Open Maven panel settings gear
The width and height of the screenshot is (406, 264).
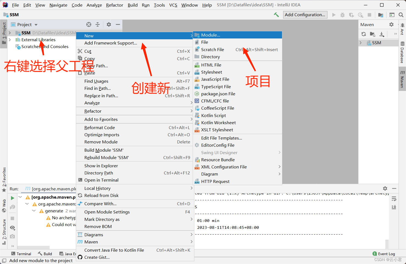point(391,24)
